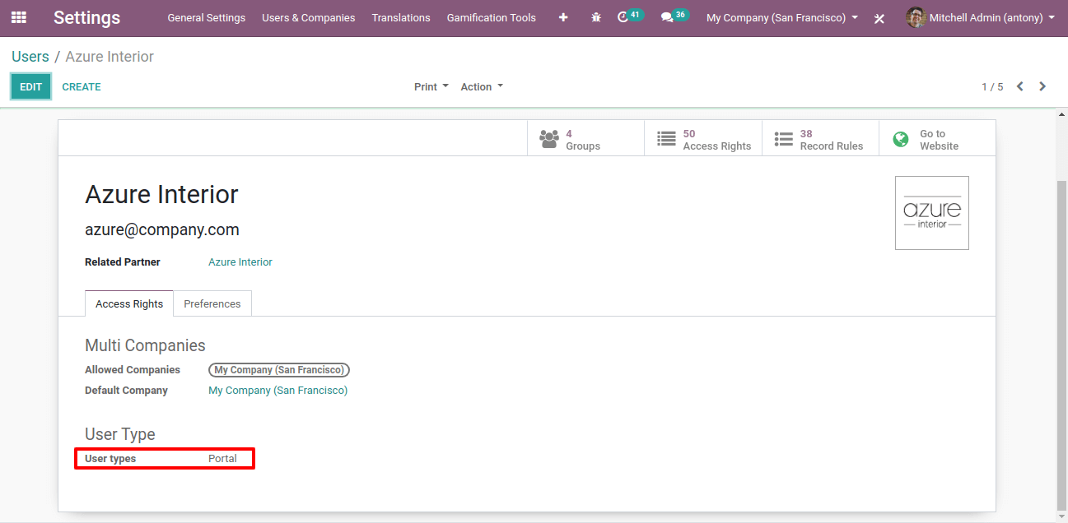Image resolution: width=1068 pixels, height=523 pixels.
Task: Click the 1 / 5 pager counter
Action: point(992,86)
